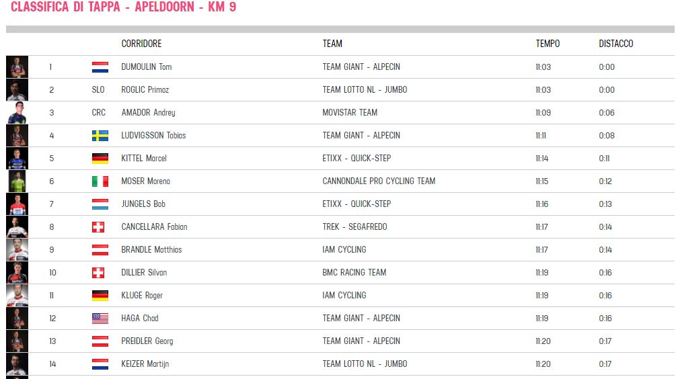
Task: Click the DISTACCO column header
Action: point(615,44)
